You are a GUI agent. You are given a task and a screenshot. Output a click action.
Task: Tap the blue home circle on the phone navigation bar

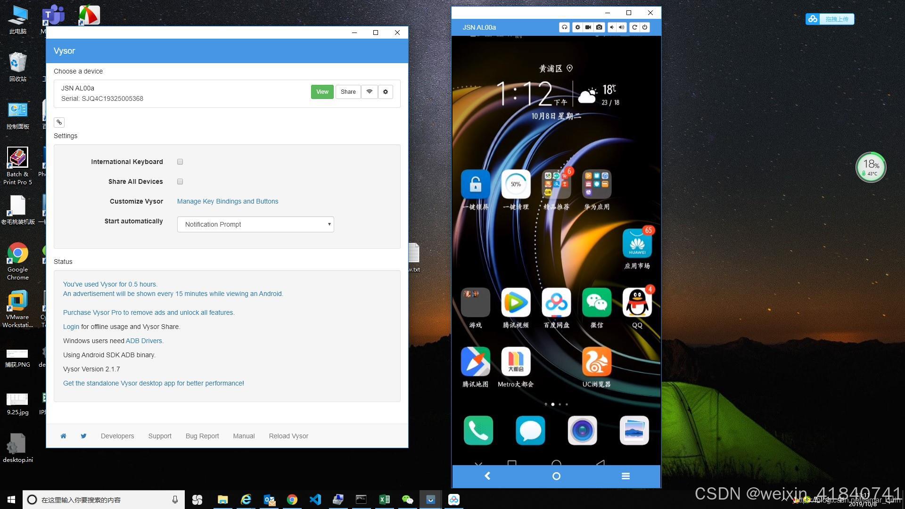coord(556,476)
